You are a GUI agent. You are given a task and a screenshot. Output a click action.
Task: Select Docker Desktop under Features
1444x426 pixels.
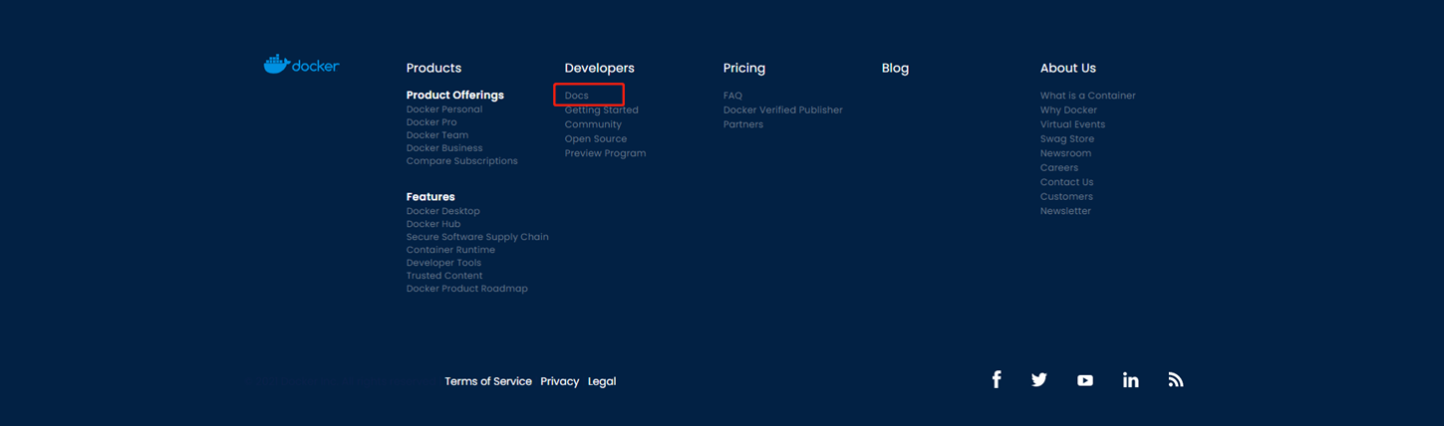coord(442,211)
